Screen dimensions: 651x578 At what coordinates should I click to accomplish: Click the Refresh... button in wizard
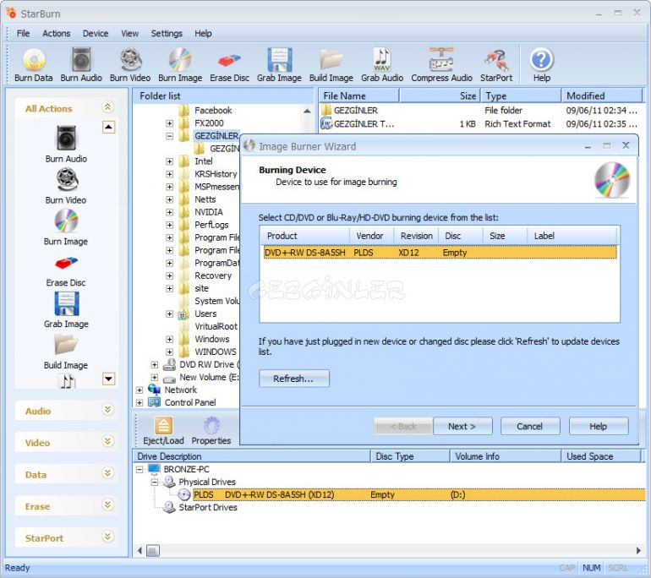294,379
